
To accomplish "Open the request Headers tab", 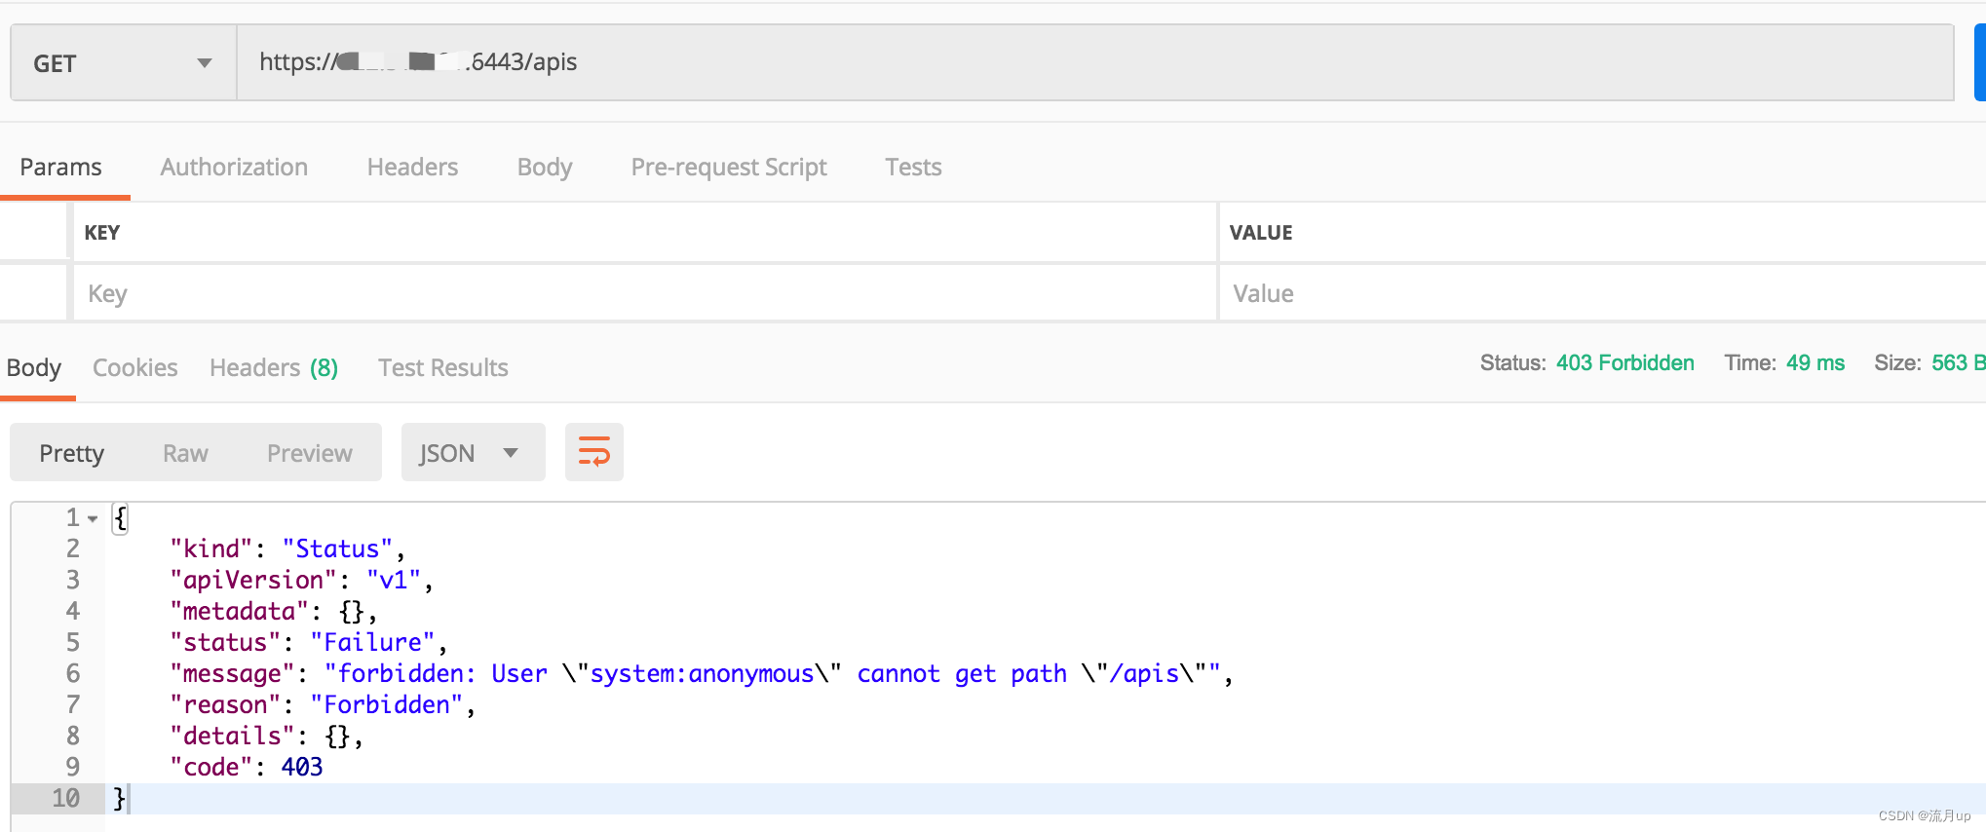I will 412,168.
